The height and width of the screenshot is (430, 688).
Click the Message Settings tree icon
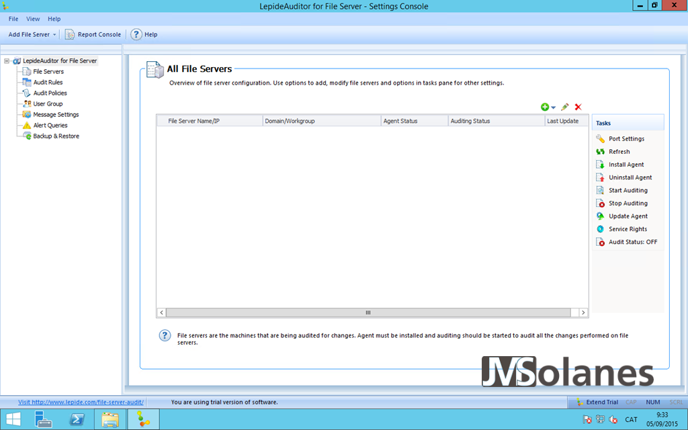27,114
